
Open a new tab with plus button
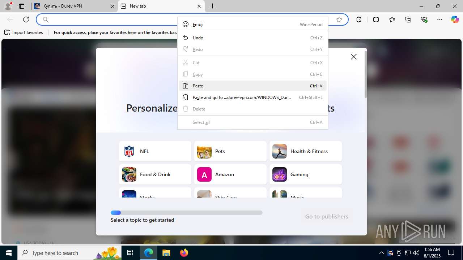[213, 6]
